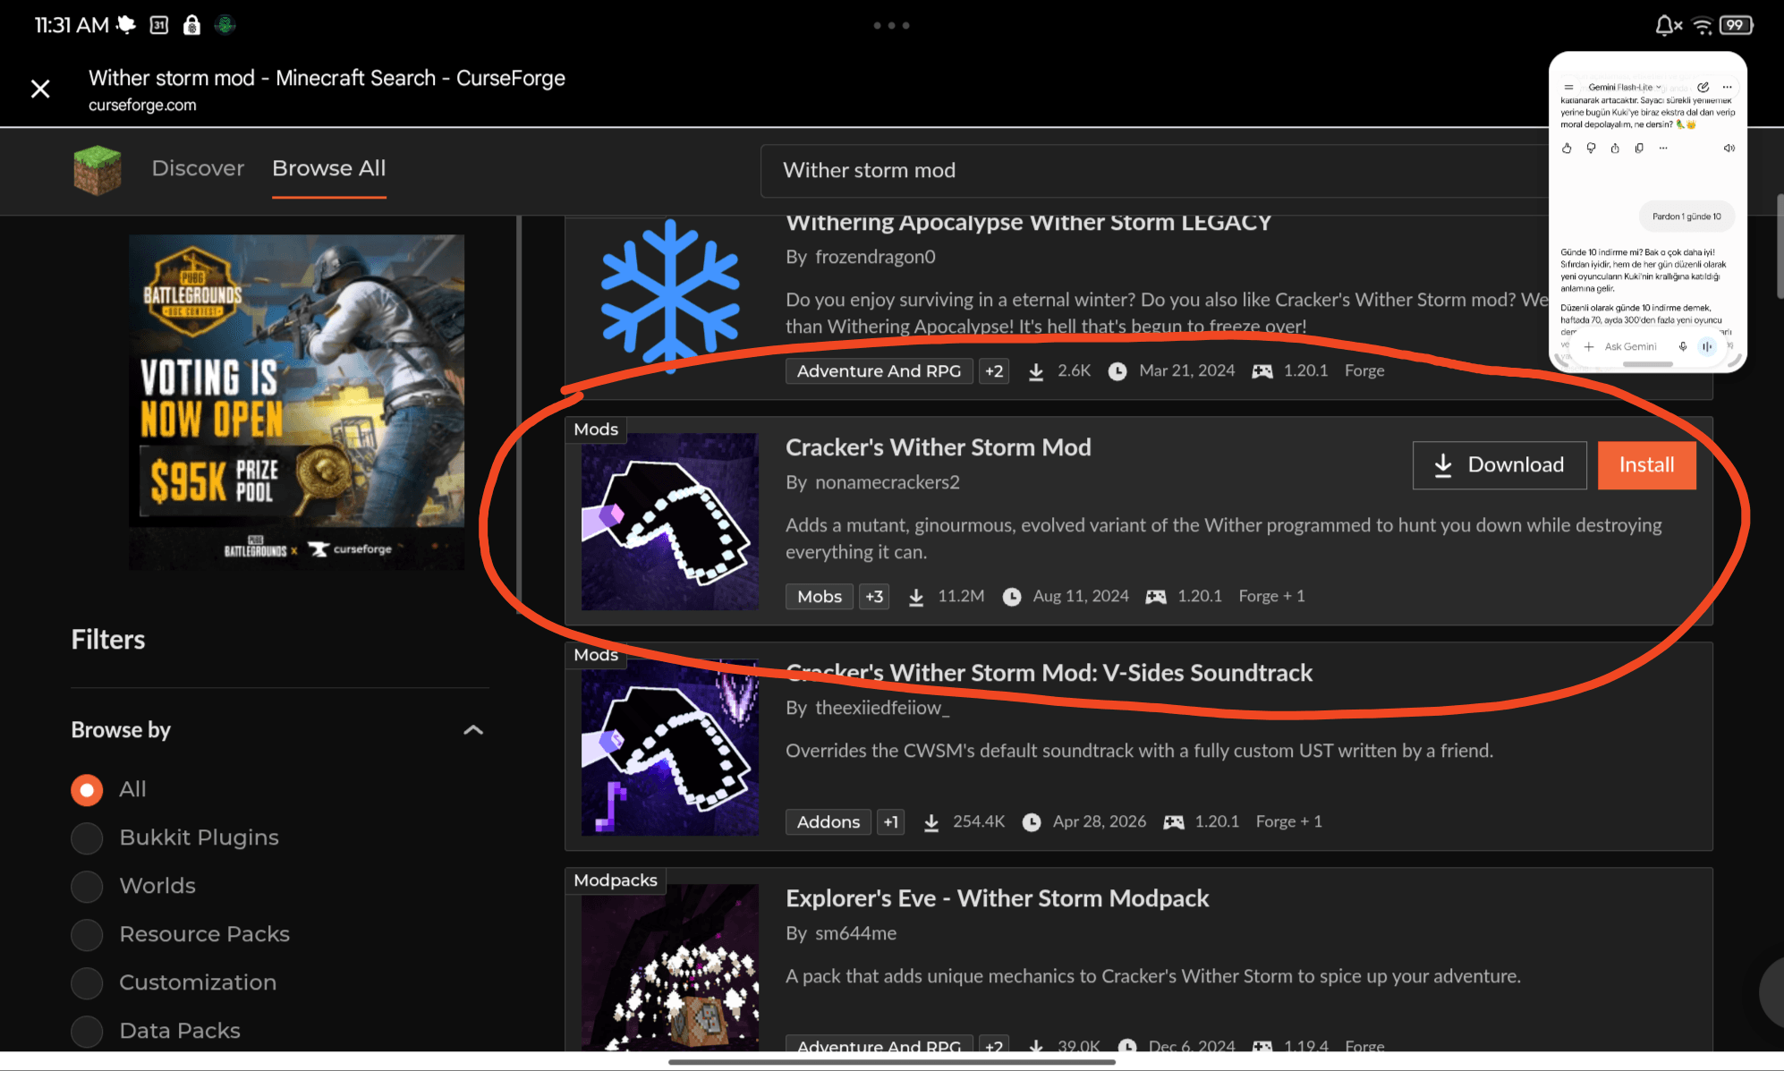Open more actions below the Gemini response
Screen dimensions: 1784x1071
1663,149
